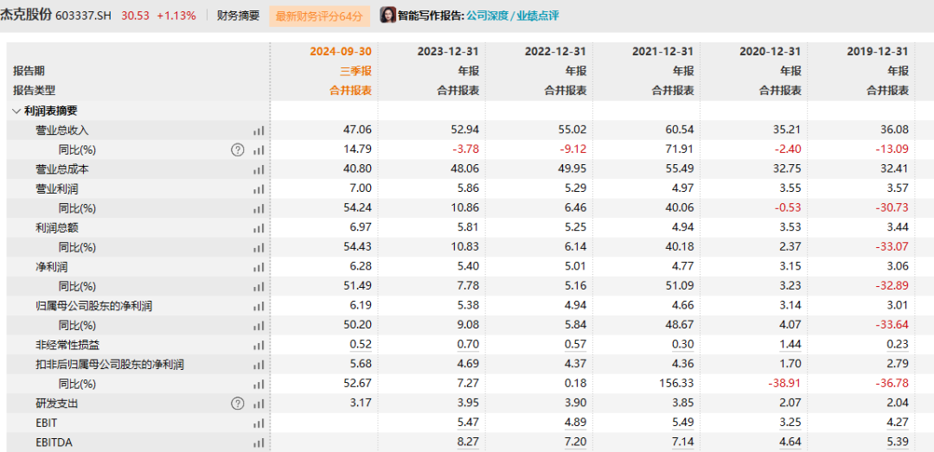934x452 pixels.
Task: Open bar chart icon for 非经常性损益 row
Action: tap(258, 346)
